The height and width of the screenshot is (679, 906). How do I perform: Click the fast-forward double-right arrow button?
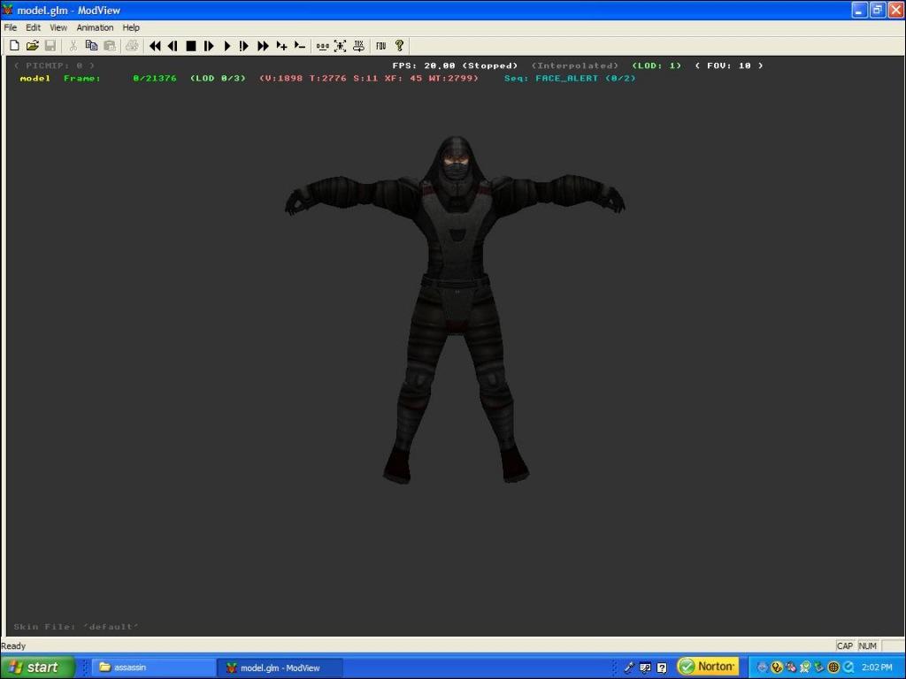coord(263,46)
